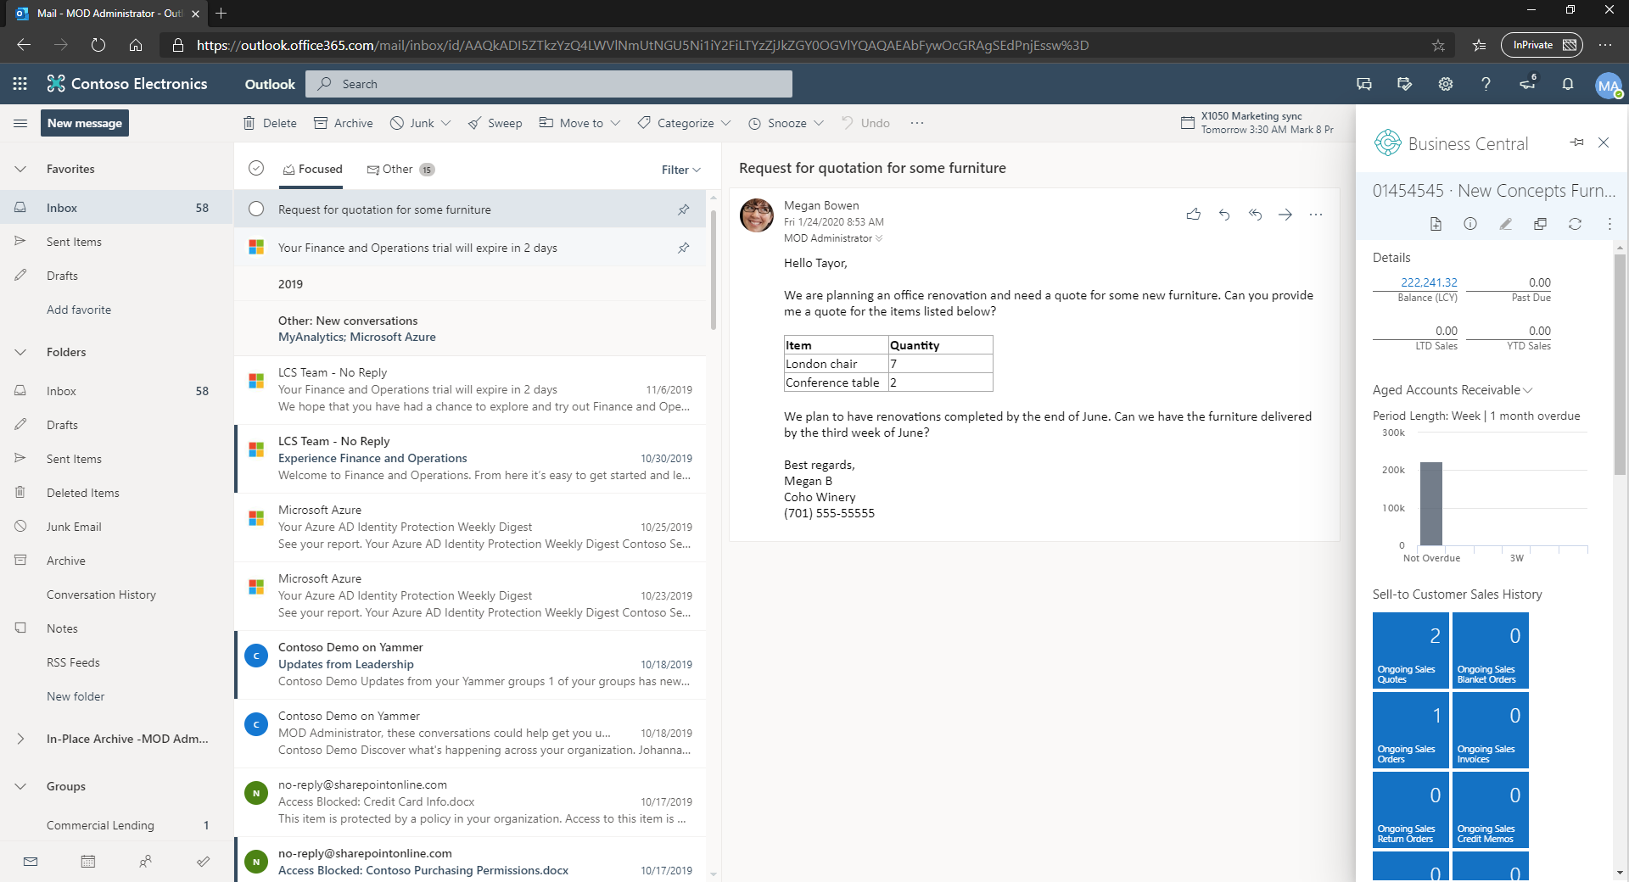Switch to People view at bottom

(145, 862)
